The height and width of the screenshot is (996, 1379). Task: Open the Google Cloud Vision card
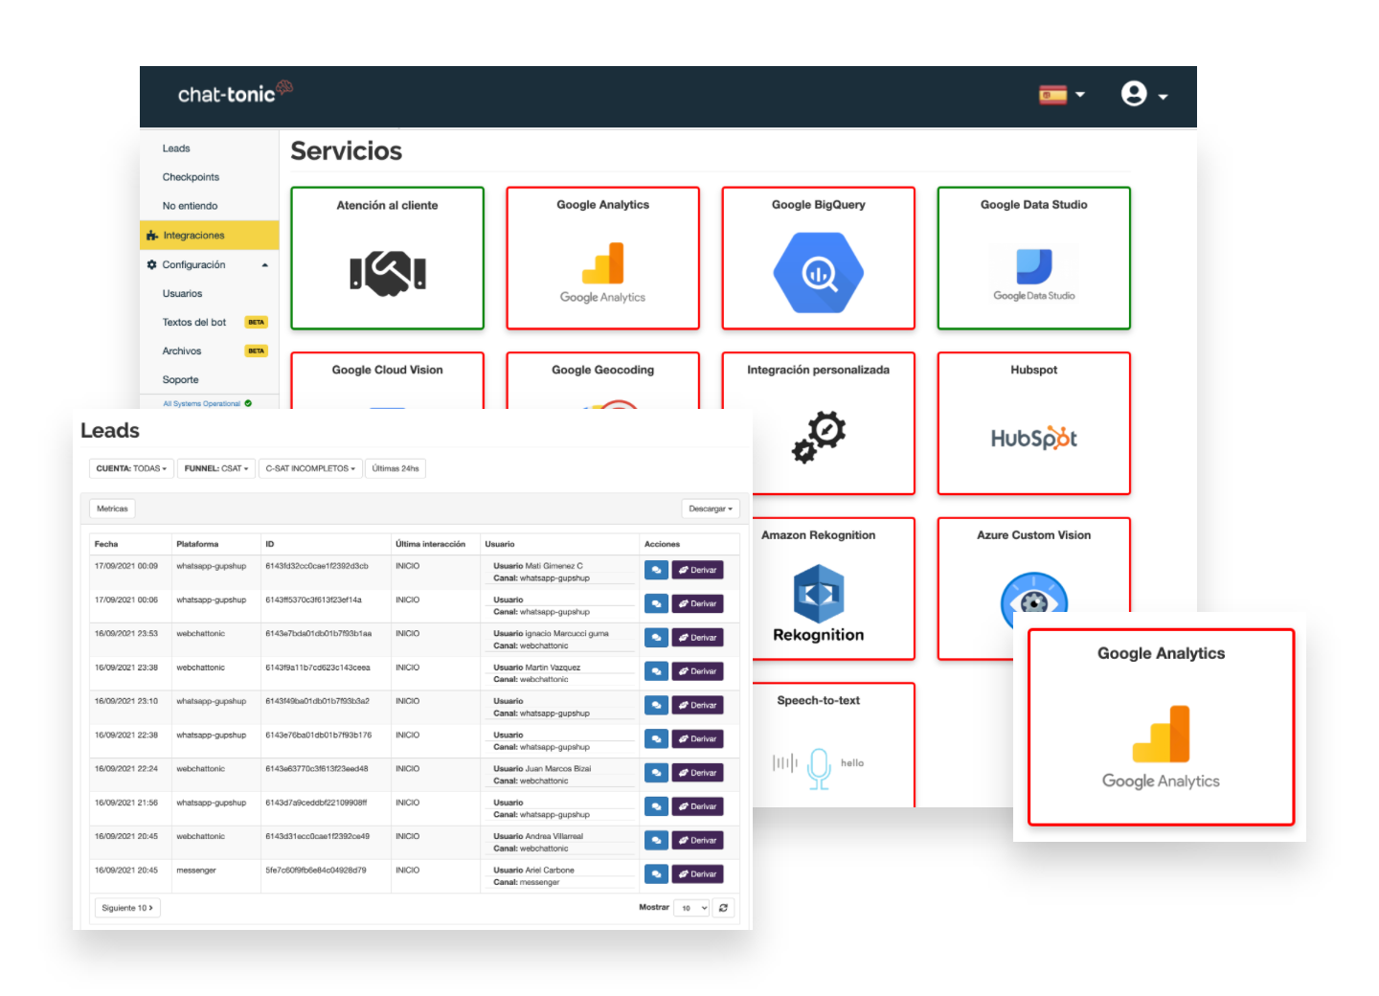(388, 380)
